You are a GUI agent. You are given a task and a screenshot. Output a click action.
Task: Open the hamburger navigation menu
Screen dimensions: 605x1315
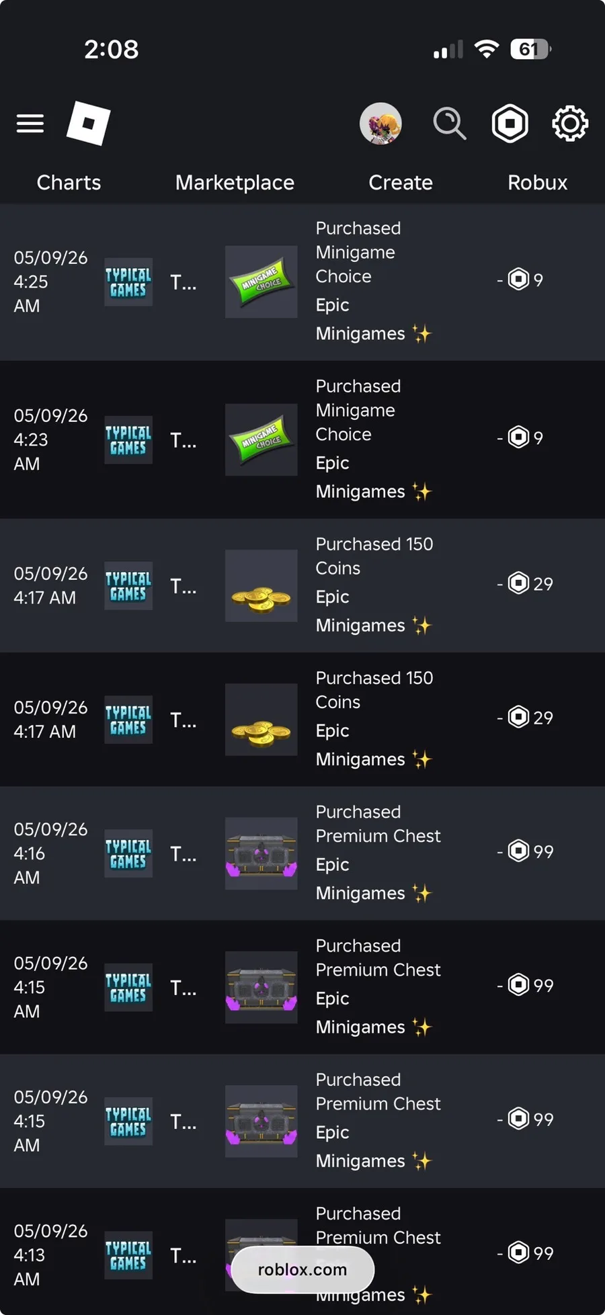[30, 124]
